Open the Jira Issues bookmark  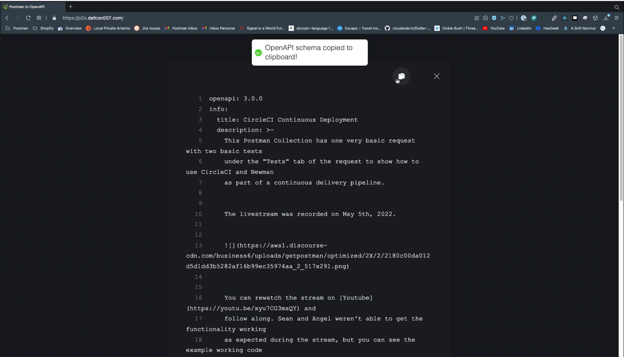tap(147, 28)
